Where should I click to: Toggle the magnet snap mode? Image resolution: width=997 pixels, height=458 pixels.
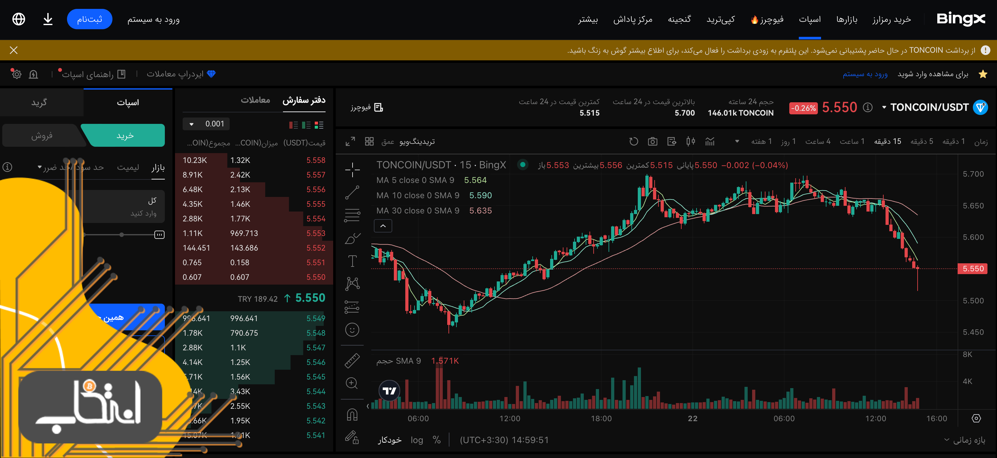coord(352,414)
